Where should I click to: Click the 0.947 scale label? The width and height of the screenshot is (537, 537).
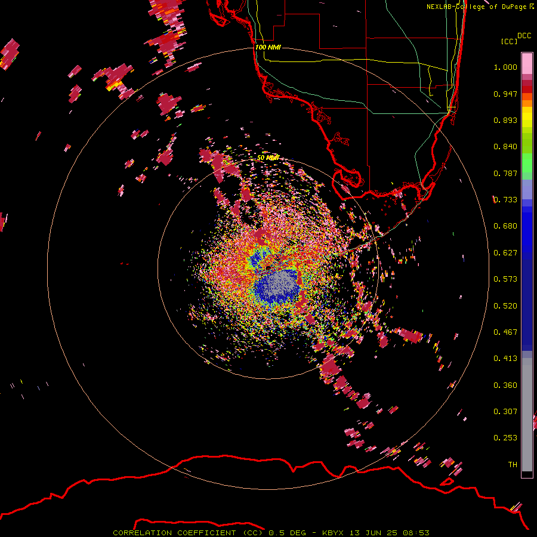click(505, 94)
